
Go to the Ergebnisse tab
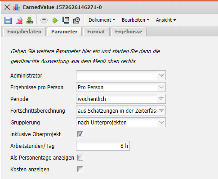pos(129,32)
